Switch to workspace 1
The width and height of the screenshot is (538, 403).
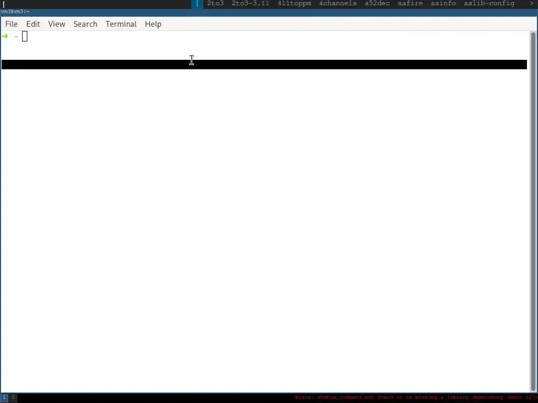[x=4, y=398]
